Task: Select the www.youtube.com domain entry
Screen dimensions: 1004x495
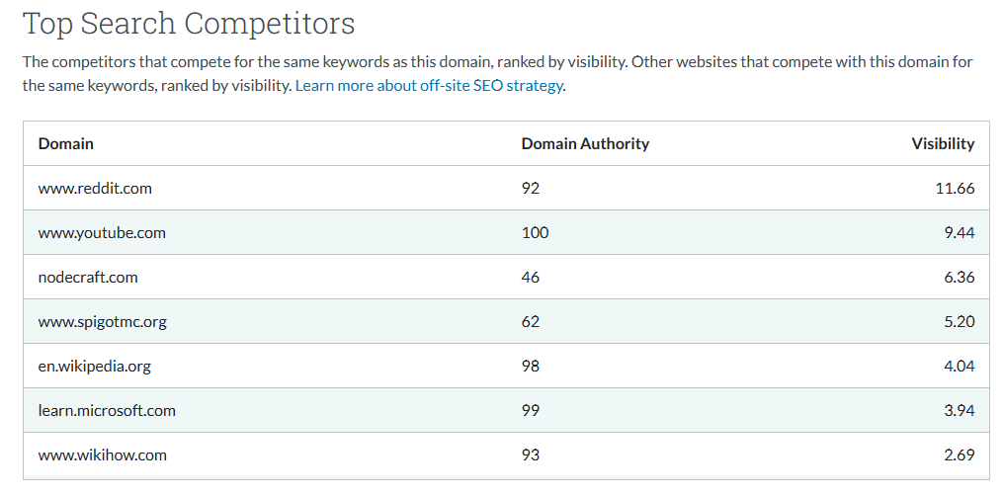Action: coord(102,233)
